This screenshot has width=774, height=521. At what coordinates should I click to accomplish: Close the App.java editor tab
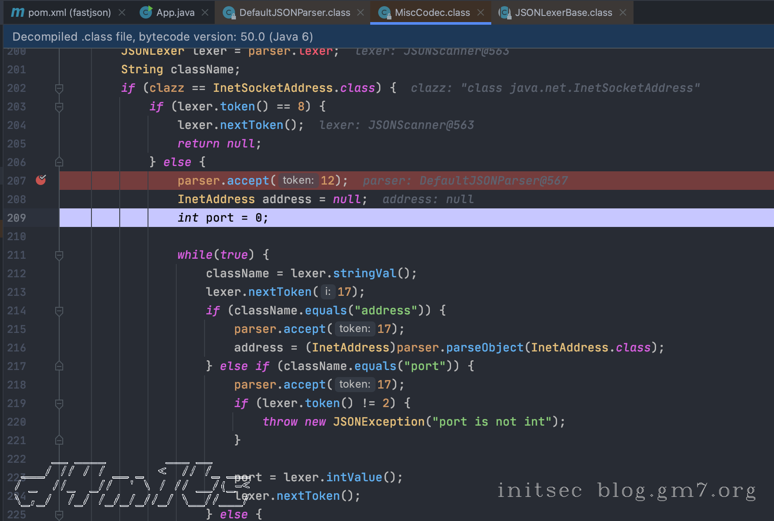click(x=205, y=12)
